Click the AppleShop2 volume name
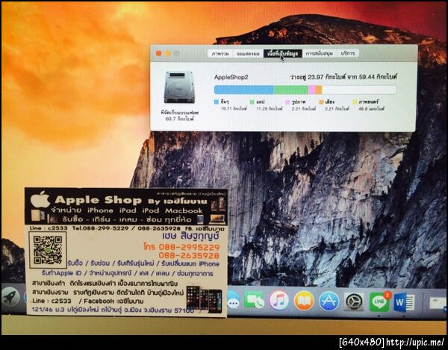The height and width of the screenshot is (350, 448). 231,77
